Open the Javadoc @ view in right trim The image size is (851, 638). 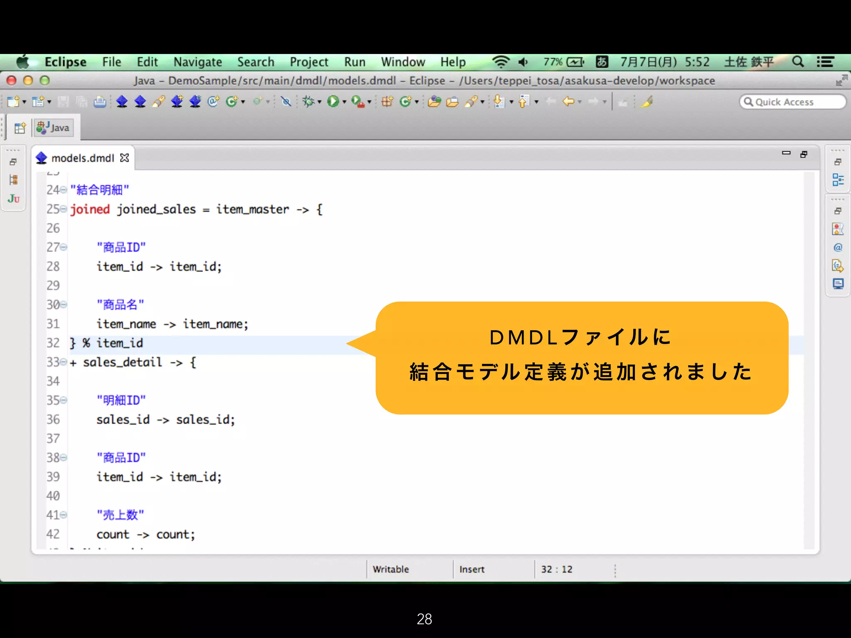point(838,248)
